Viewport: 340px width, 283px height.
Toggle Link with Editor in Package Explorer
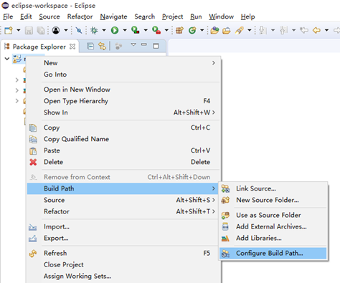102,46
